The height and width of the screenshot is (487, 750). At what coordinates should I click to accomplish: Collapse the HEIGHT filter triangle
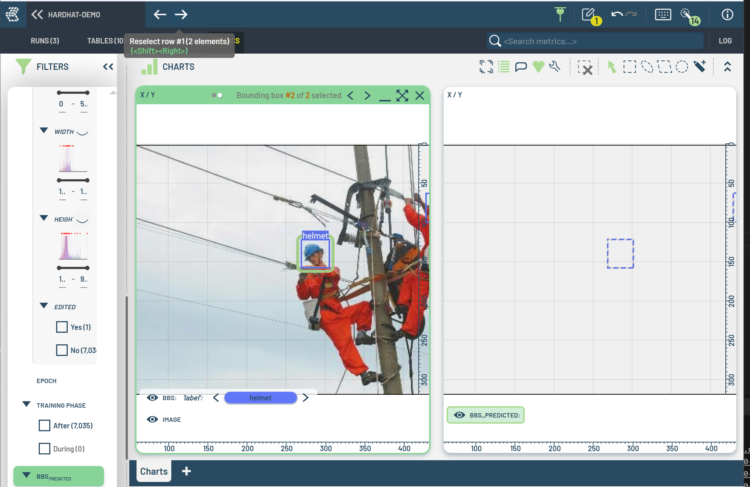(44, 218)
